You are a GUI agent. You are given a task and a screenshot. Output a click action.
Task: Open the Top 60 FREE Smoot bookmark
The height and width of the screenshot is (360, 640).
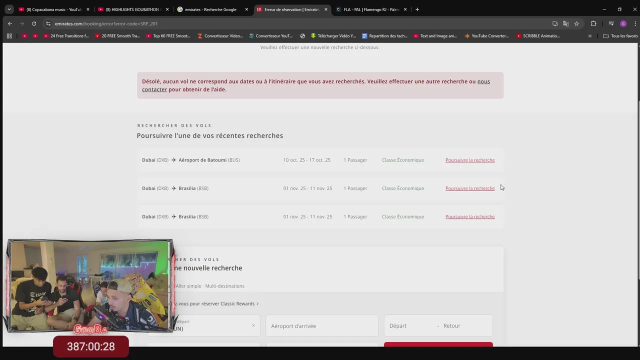168,36
